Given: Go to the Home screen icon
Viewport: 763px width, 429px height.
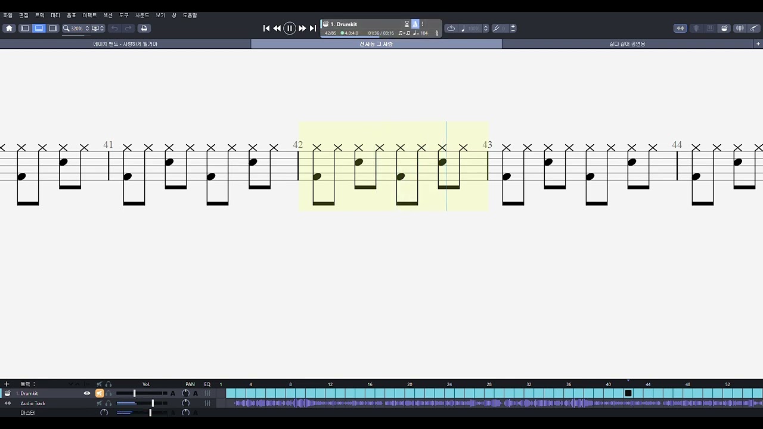Looking at the screenshot, I should coord(9,28).
